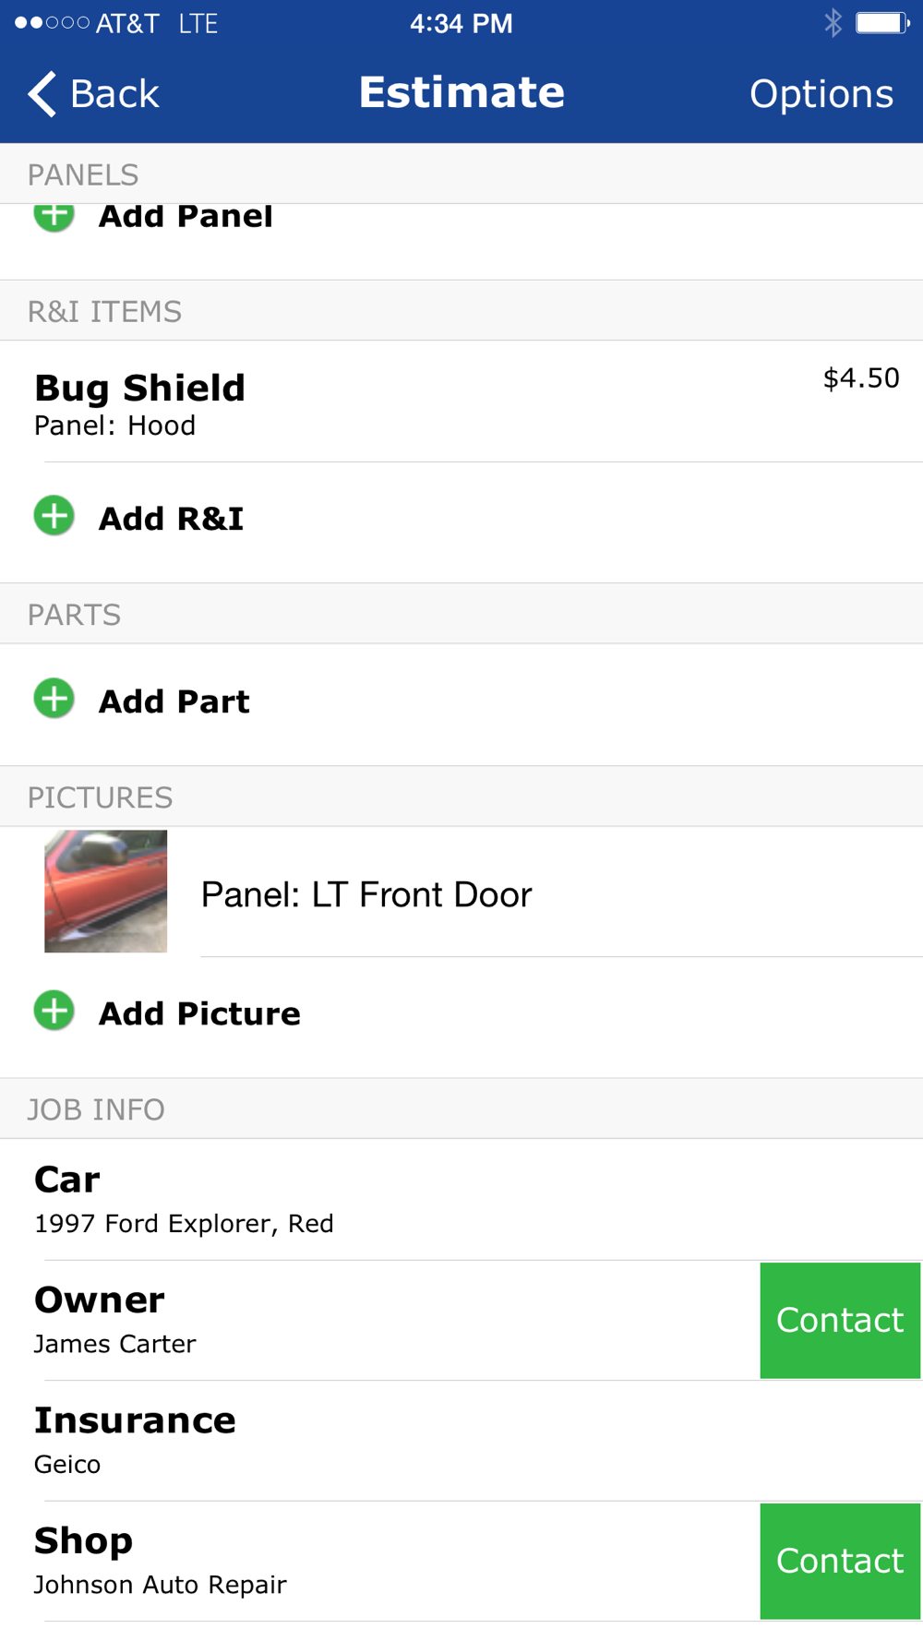Tap the Add Part label
Viewport: 923px width, 1641px height.
click(174, 701)
